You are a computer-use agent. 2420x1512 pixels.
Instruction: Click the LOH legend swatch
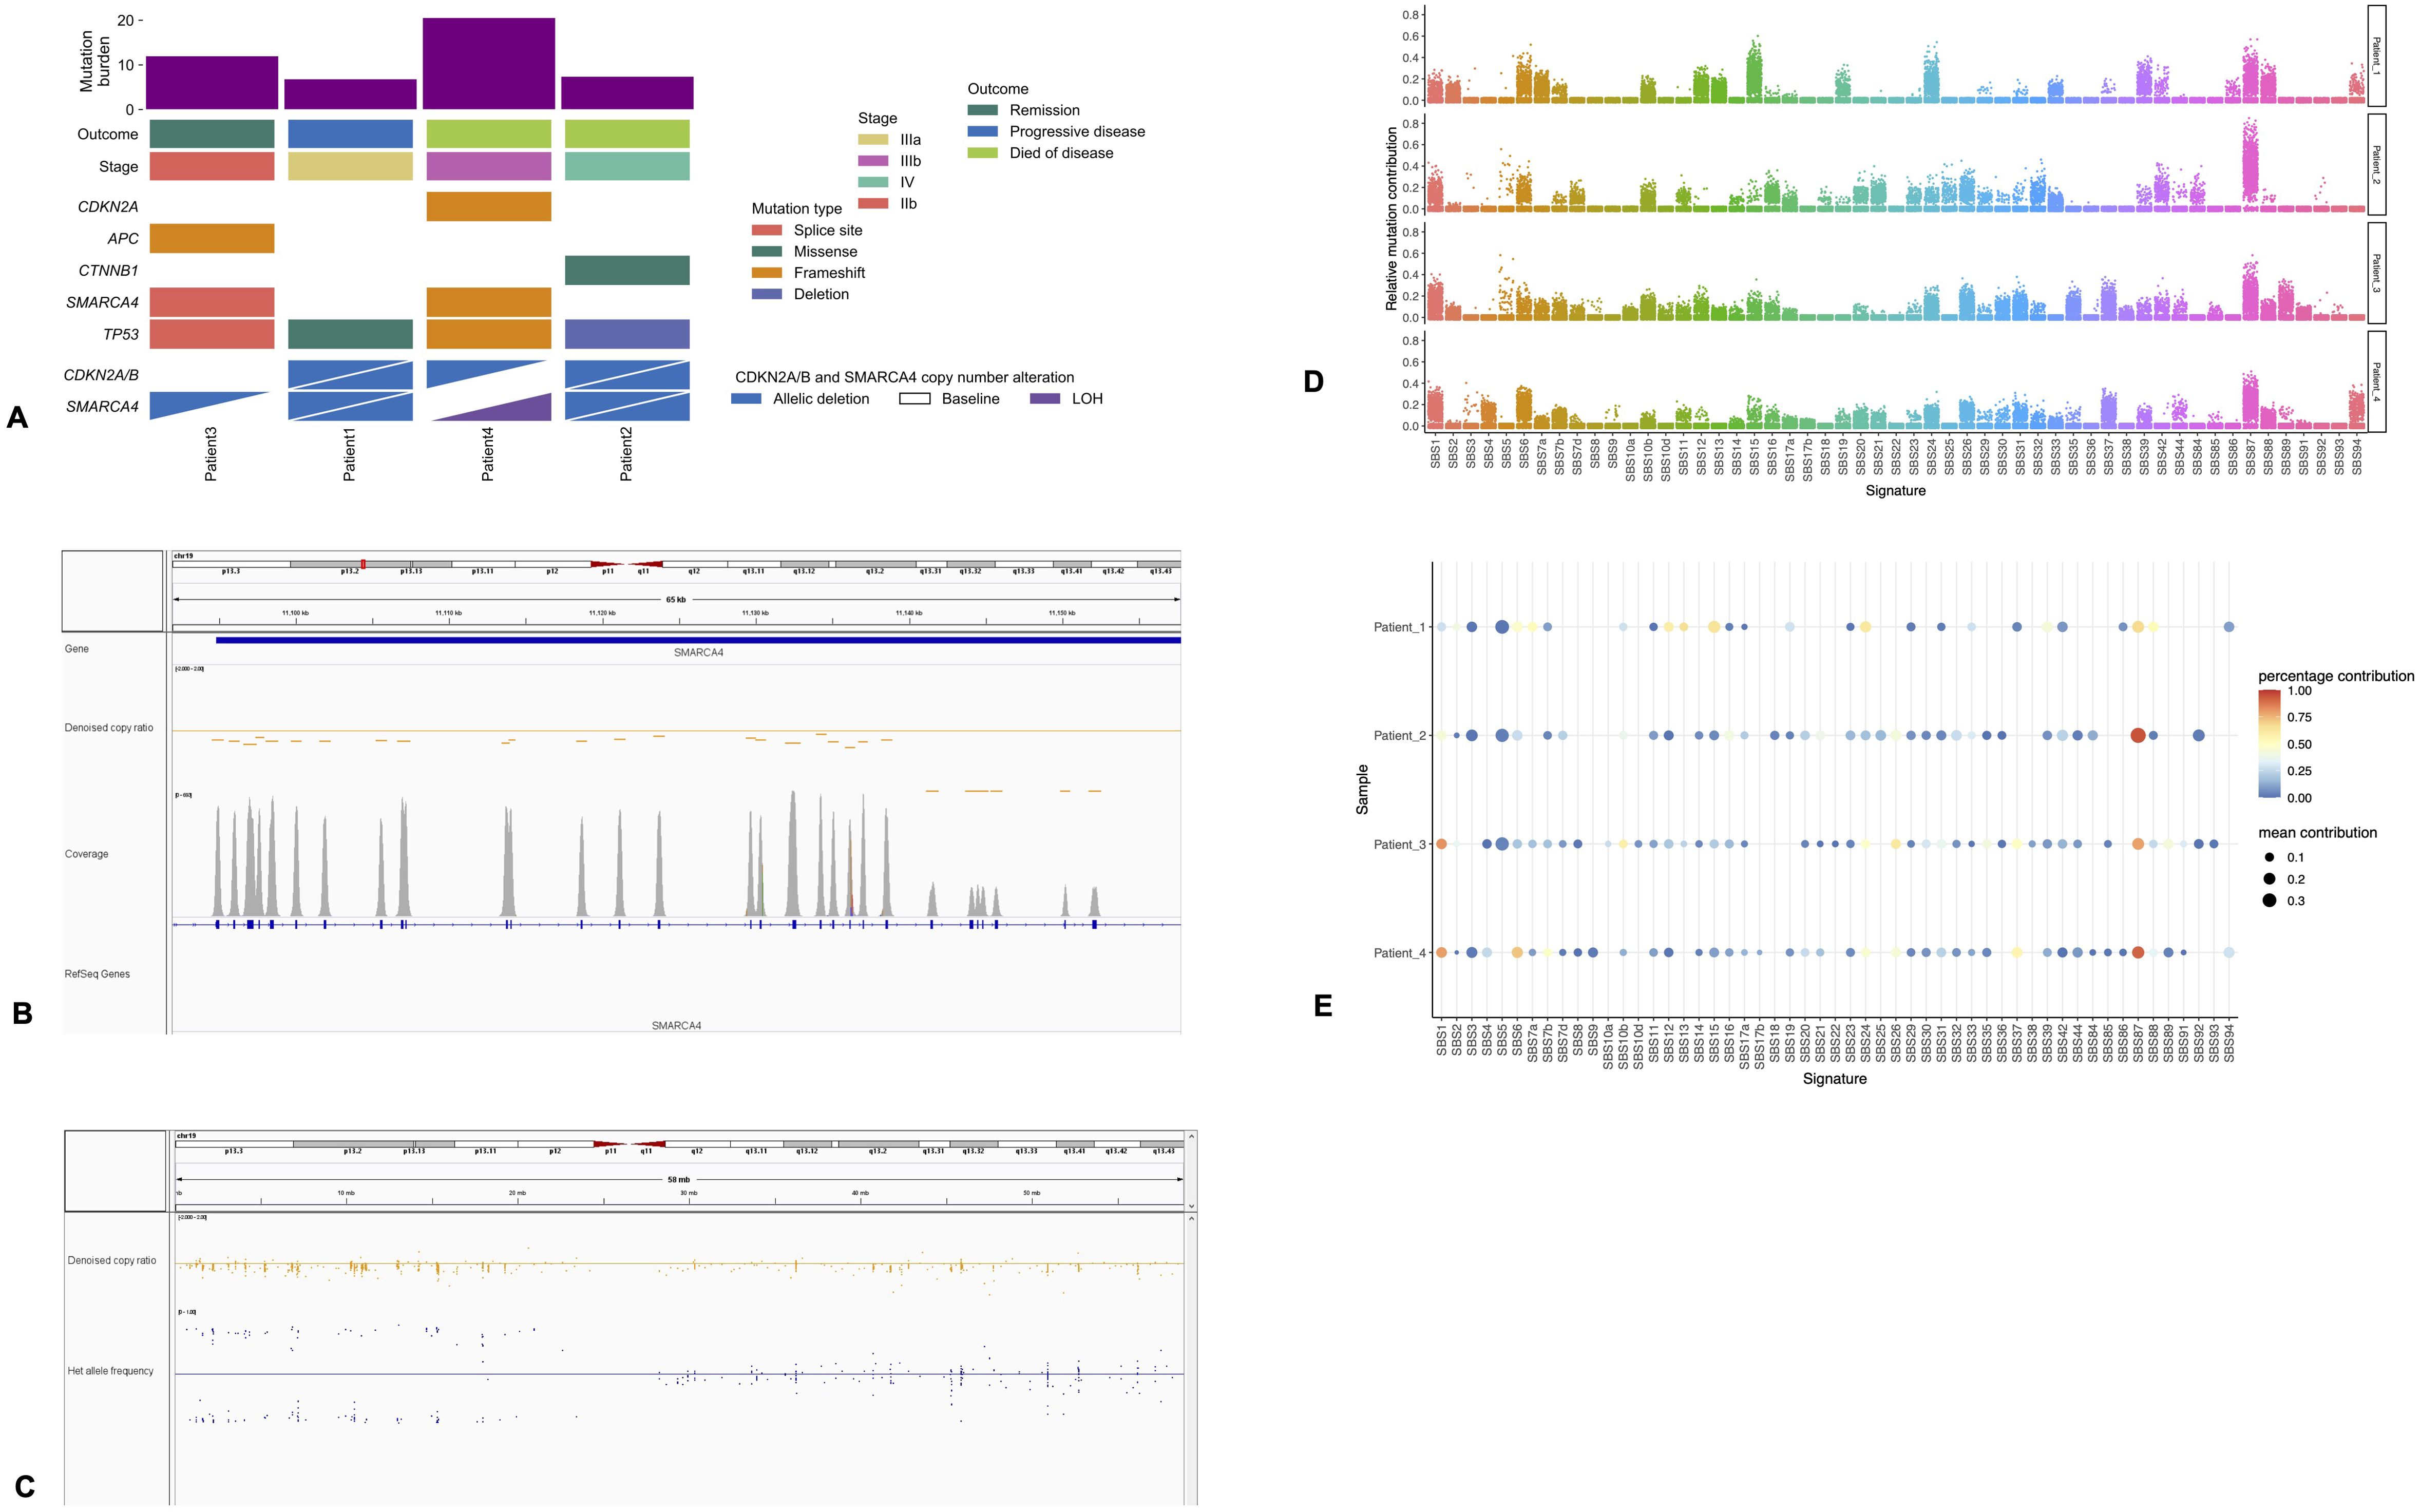[x=1045, y=398]
